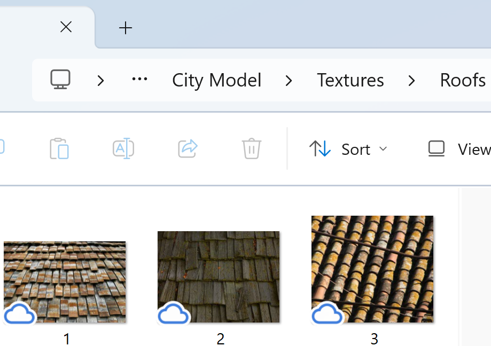Image resolution: width=491 pixels, height=346 pixels.
Task: Click file name label "2"
Action: pyautogui.click(x=221, y=339)
